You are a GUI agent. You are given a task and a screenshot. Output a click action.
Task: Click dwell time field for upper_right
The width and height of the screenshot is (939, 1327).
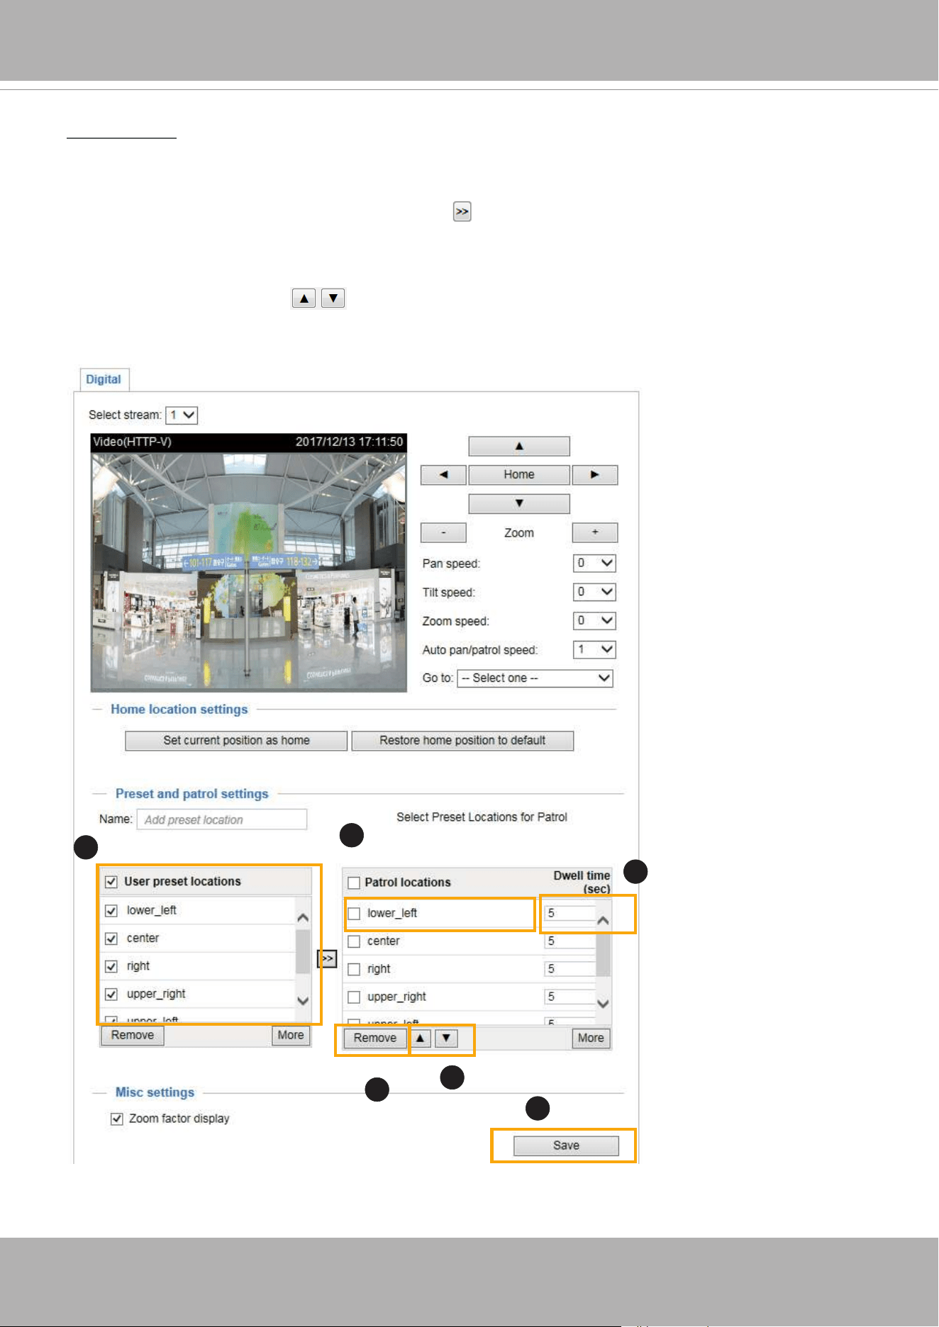coord(570,997)
